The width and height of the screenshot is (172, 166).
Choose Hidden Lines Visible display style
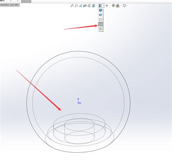[101, 24]
